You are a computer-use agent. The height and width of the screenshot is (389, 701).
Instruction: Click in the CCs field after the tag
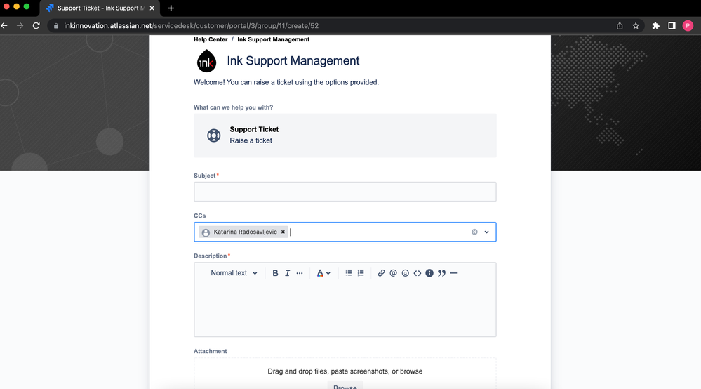point(379,232)
